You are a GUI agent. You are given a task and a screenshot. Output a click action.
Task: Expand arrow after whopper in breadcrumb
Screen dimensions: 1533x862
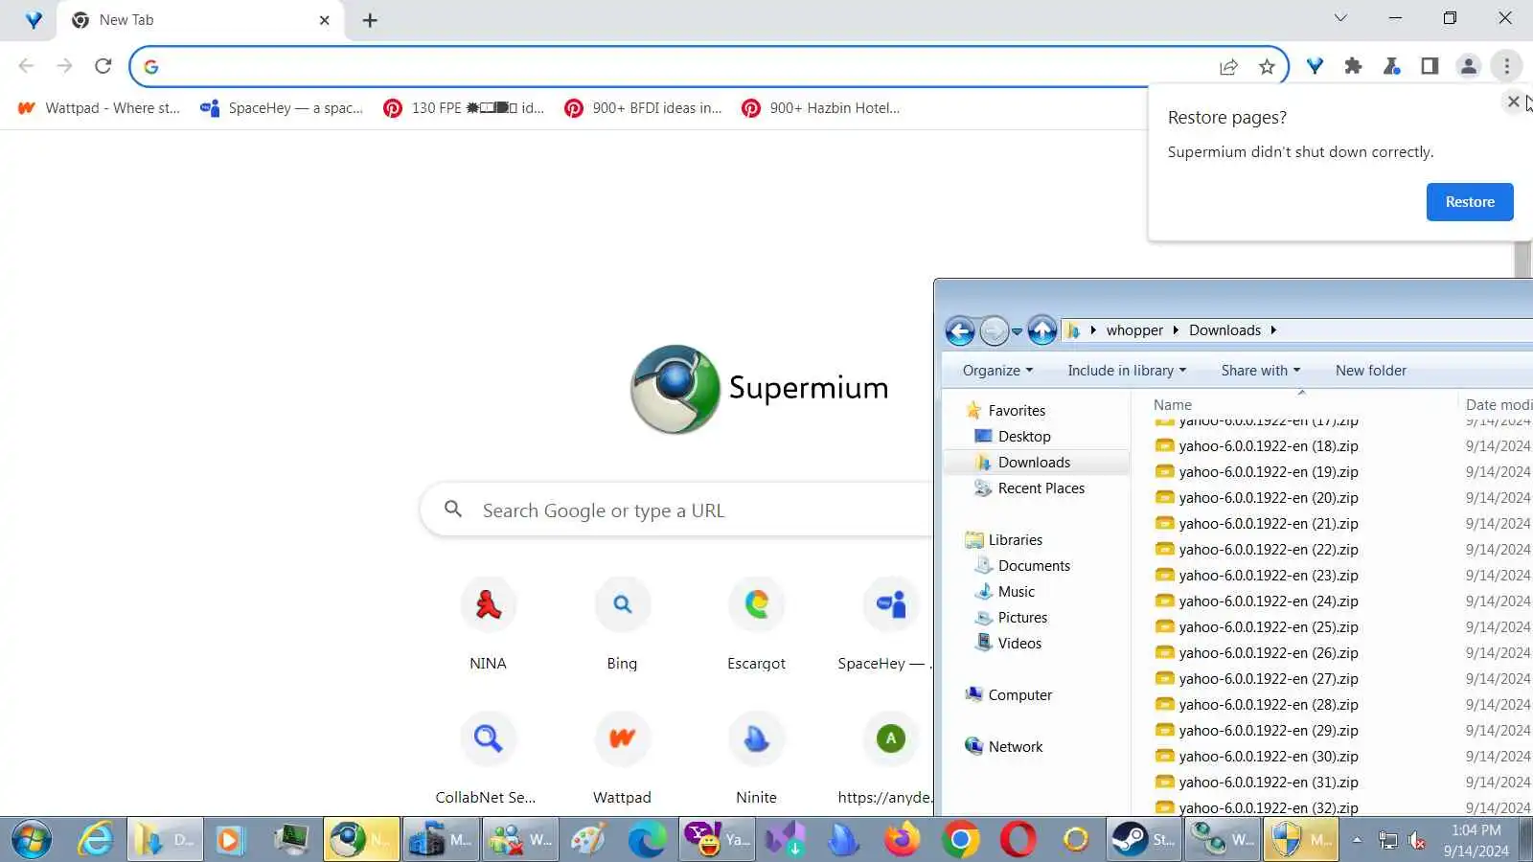pyautogui.click(x=1176, y=330)
